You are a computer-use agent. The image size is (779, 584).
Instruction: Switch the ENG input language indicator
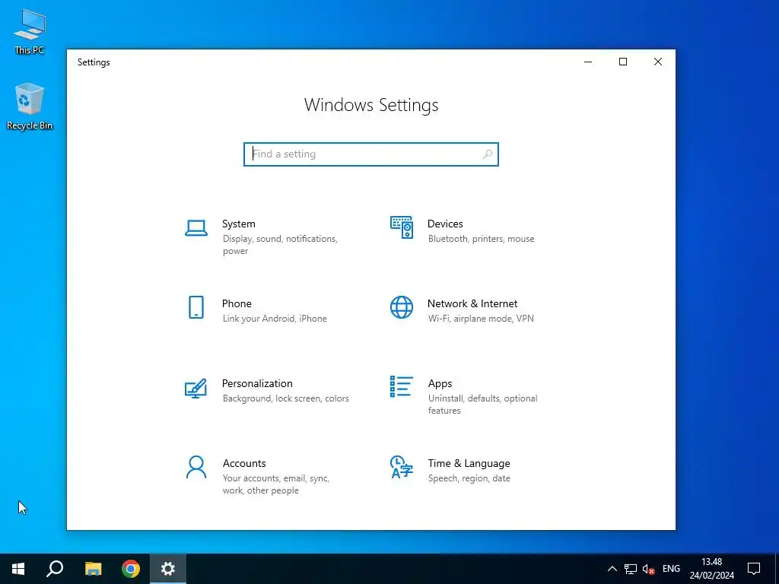click(x=671, y=569)
